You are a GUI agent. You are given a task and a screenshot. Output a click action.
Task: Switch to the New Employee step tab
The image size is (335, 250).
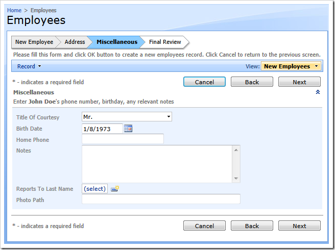pyautogui.click(x=34, y=42)
